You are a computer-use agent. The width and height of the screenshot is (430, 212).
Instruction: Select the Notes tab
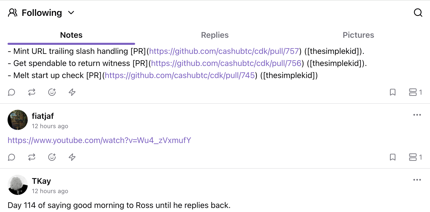pyautogui.click(x=71, y=35)
